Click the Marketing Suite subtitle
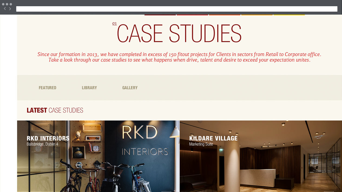 201,144
